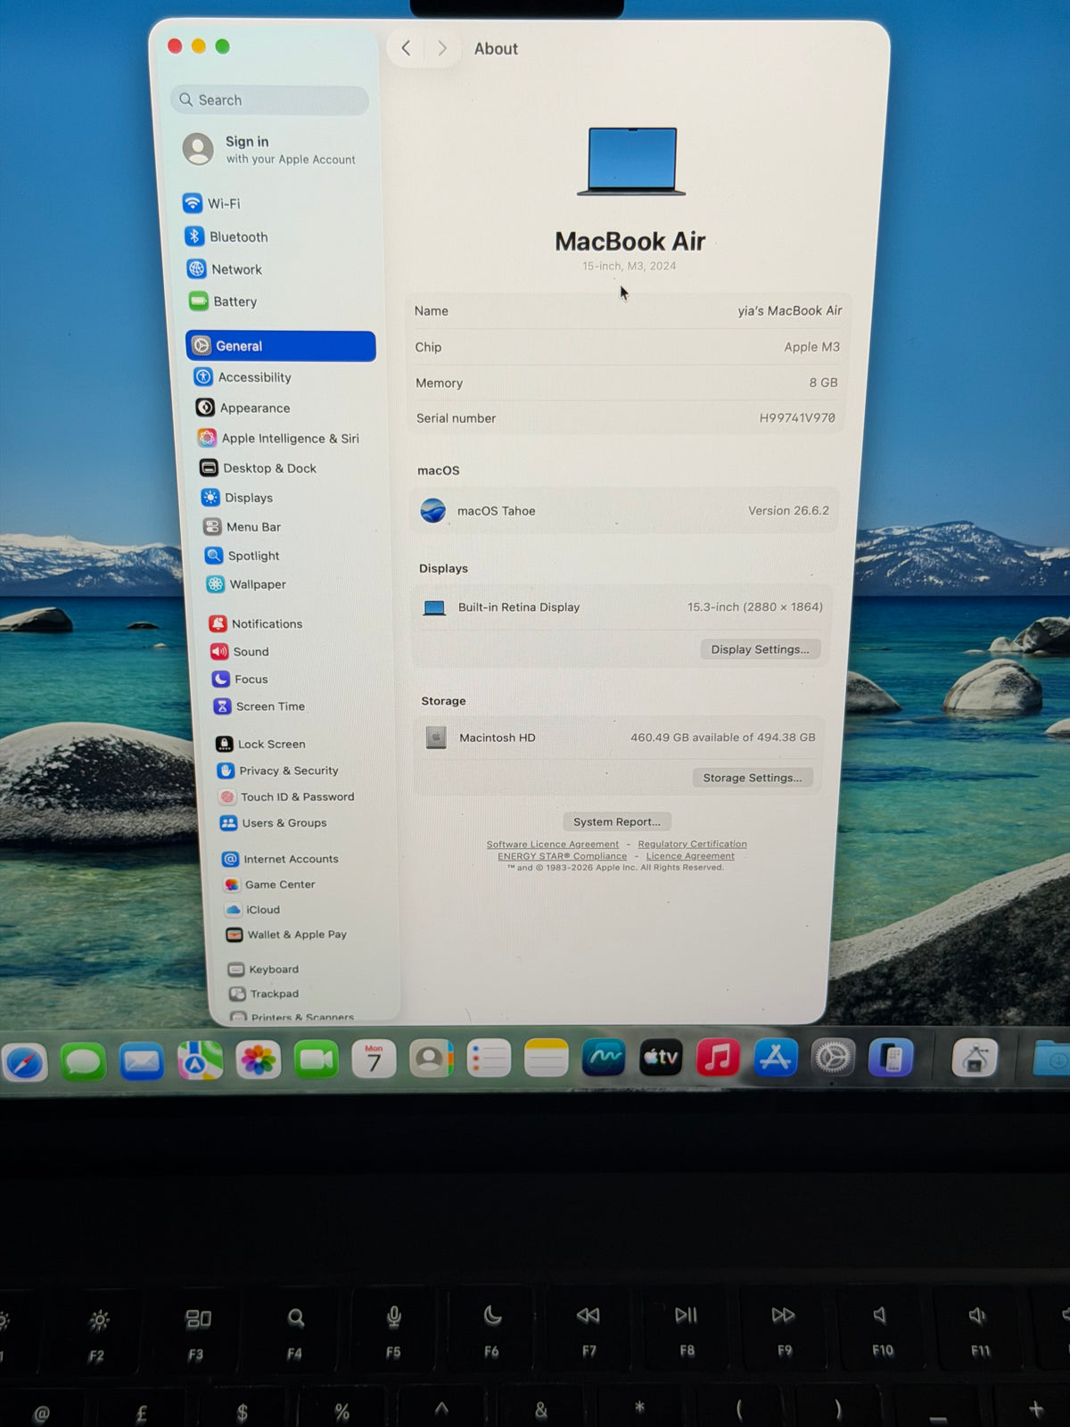
Task: Open the Software Licence Agreement link
Action: pos(553,845)
